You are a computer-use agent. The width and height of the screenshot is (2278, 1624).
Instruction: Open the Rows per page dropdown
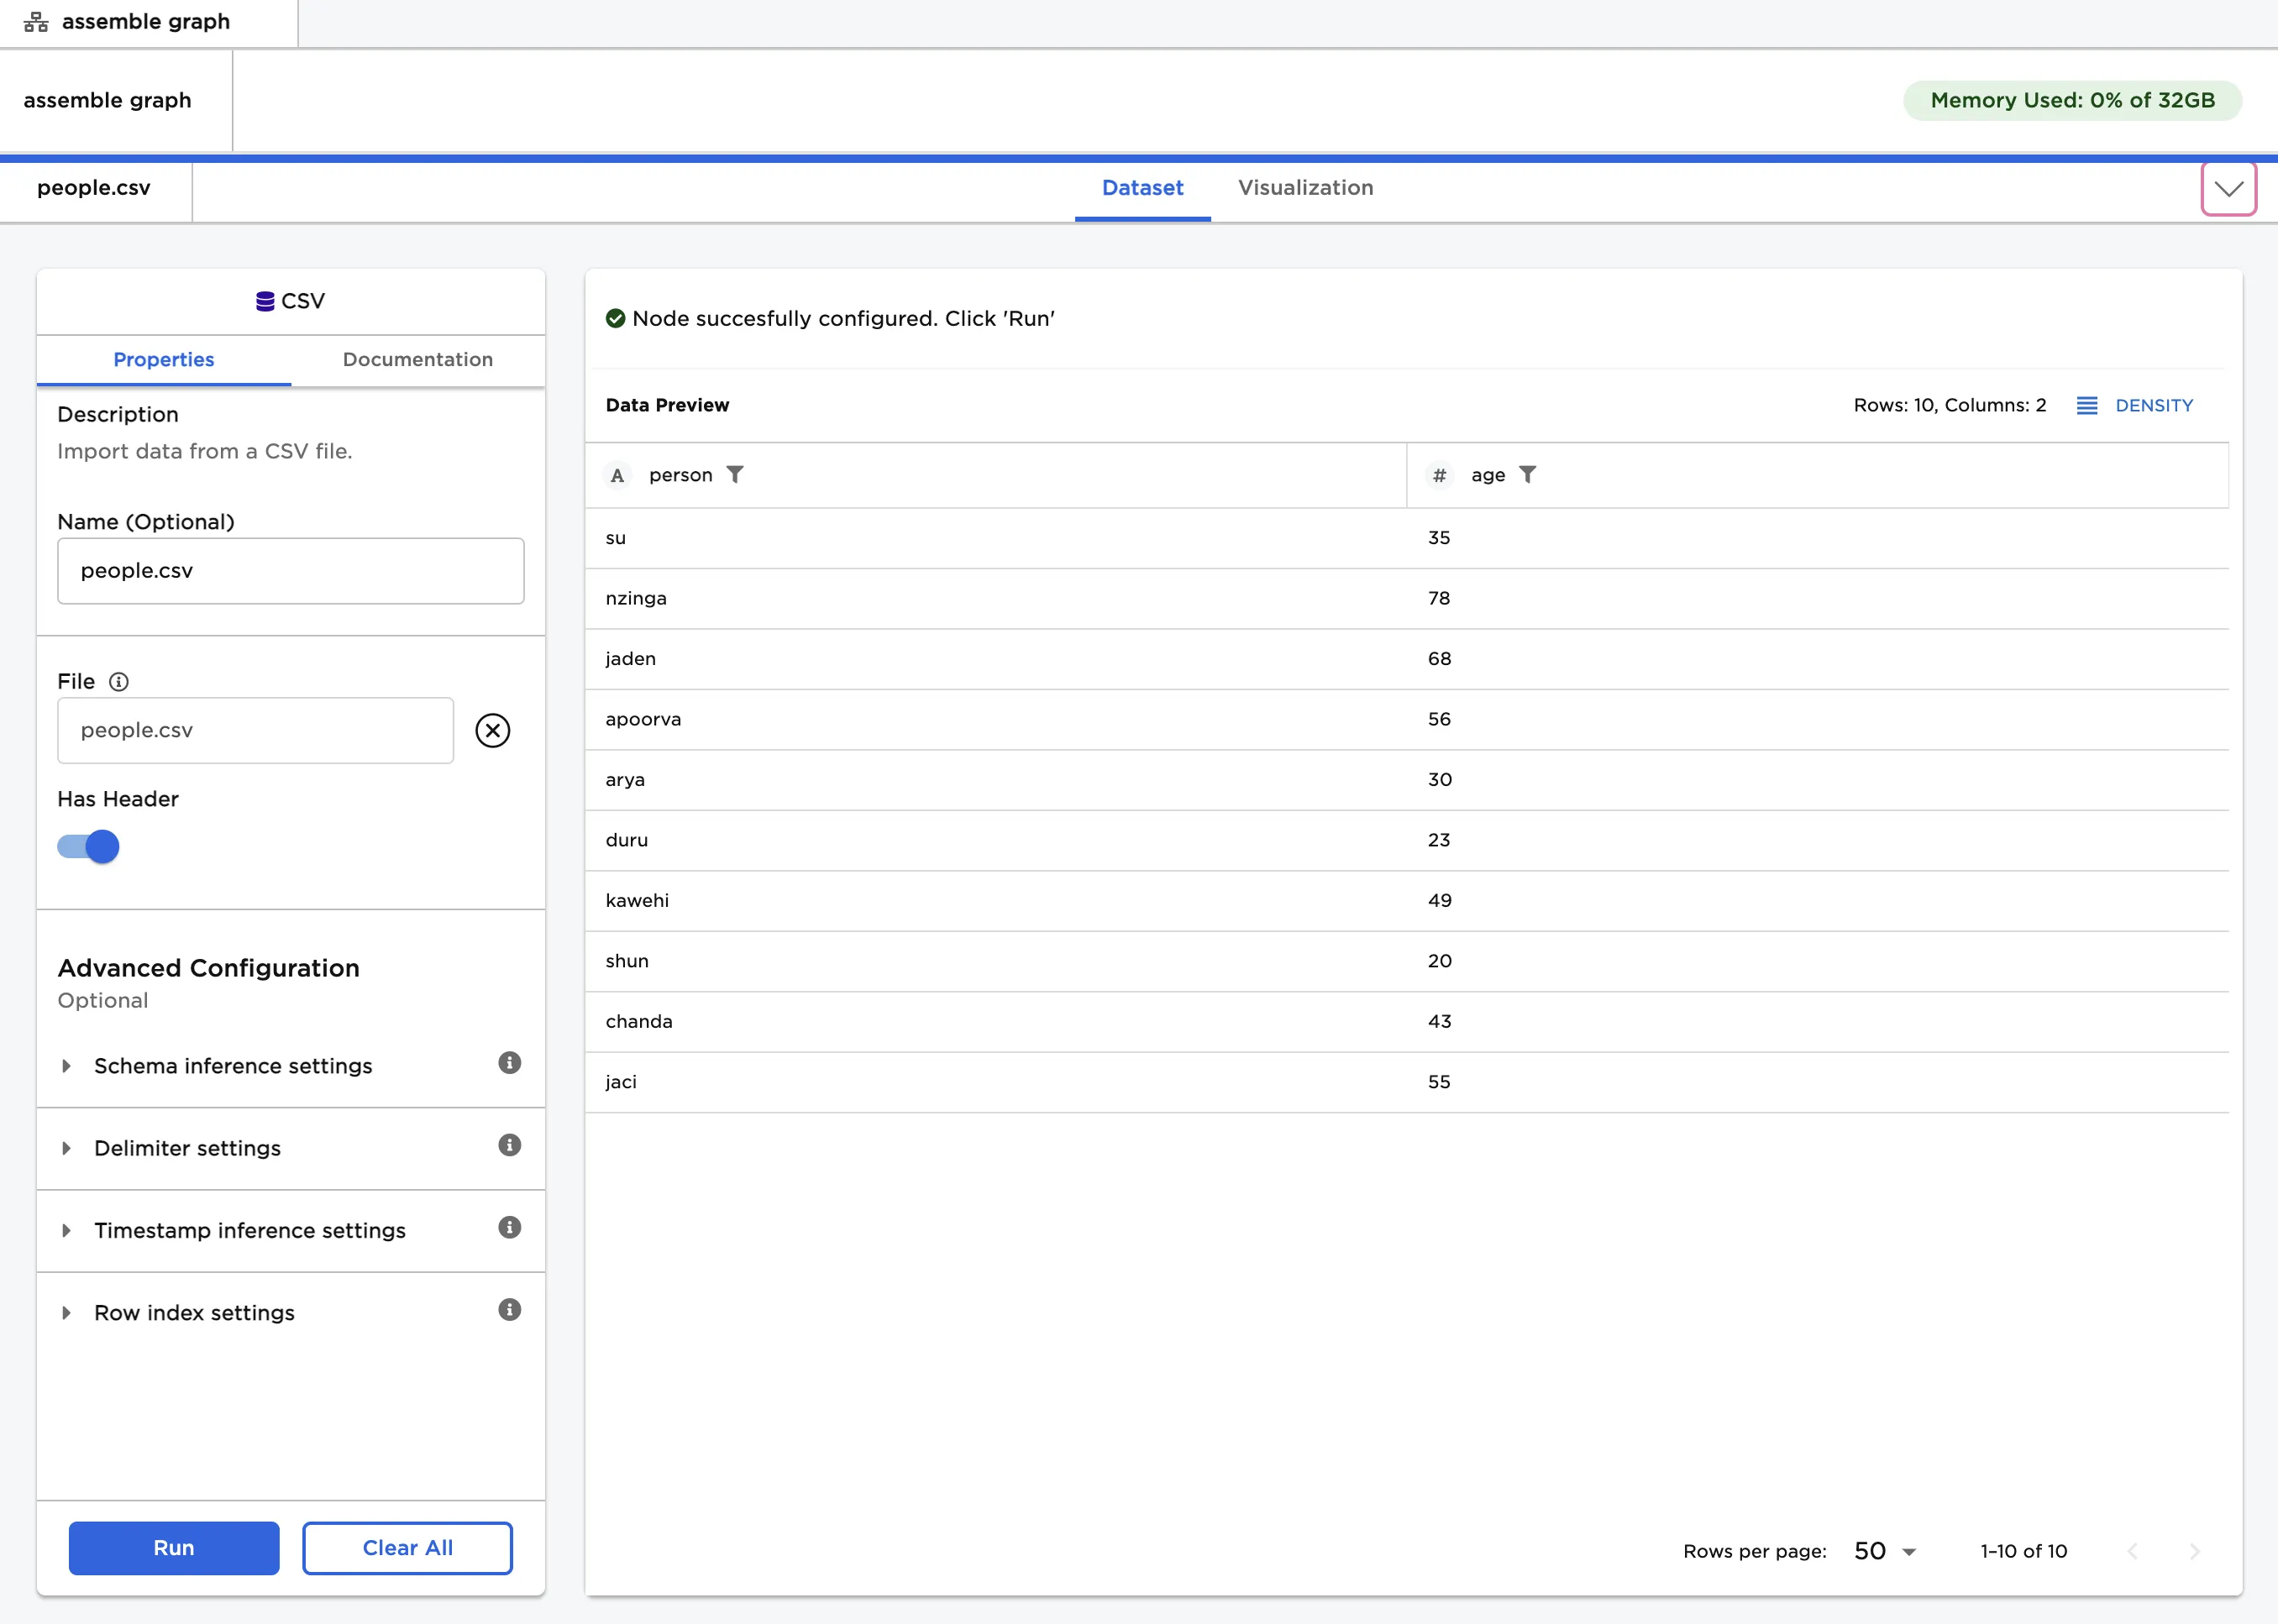point(1884,1551)
